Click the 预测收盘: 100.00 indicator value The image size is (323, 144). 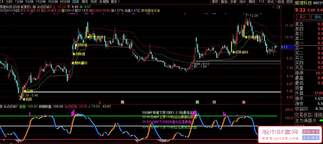click(x=51, y=106)
